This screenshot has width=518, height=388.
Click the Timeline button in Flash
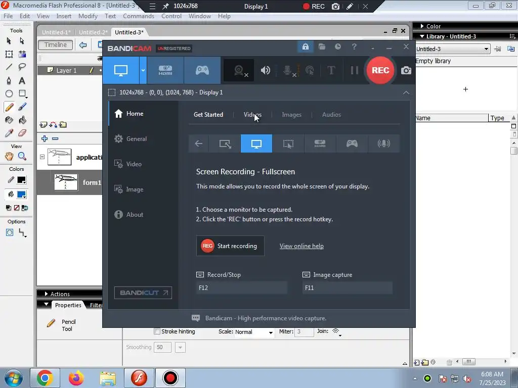pos(56,45)
